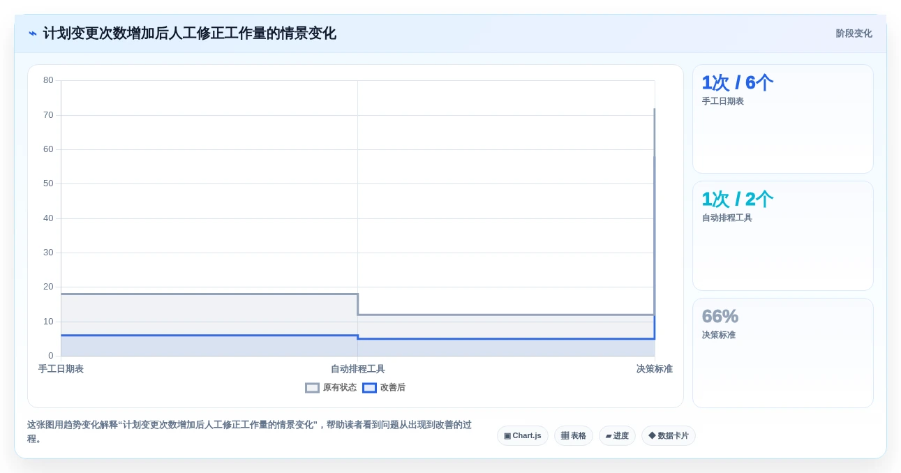Viewport: 901px width, 473px height.
Task: Click the 手工日期表 x-axis label
Action: [61, 369]
